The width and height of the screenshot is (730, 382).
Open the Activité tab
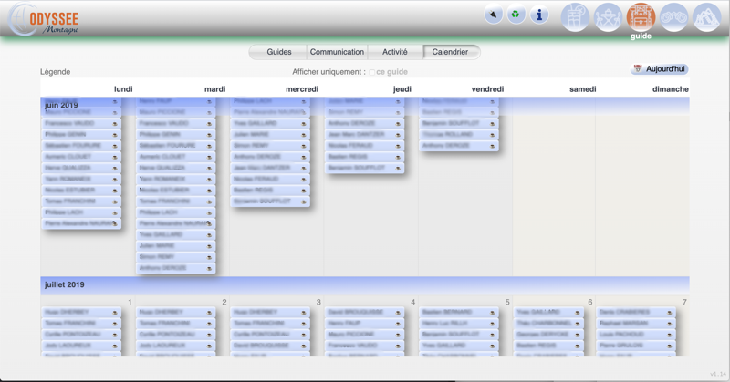(x=395, y=52)
